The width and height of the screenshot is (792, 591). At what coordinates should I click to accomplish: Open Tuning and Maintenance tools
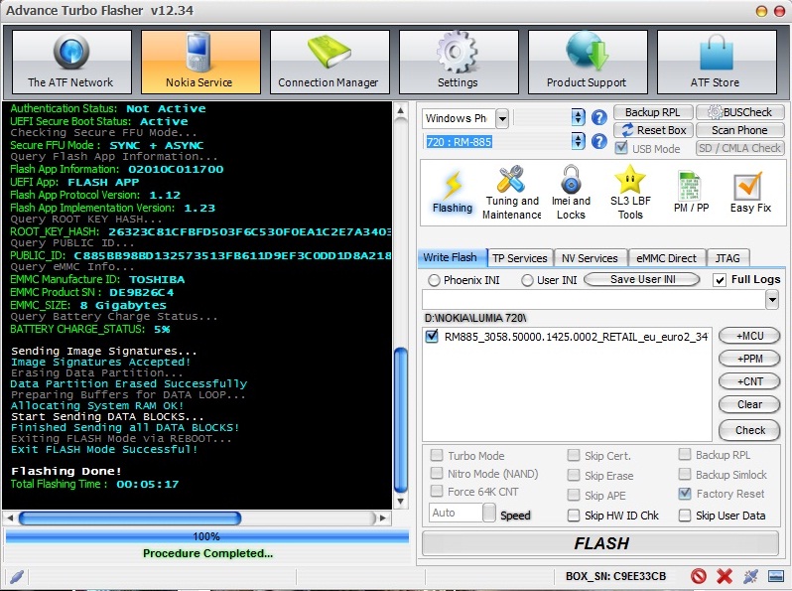pos(512,193)
